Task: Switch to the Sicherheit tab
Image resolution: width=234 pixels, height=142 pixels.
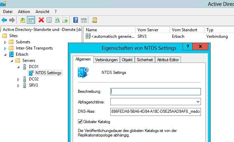Action: [145, 60]
